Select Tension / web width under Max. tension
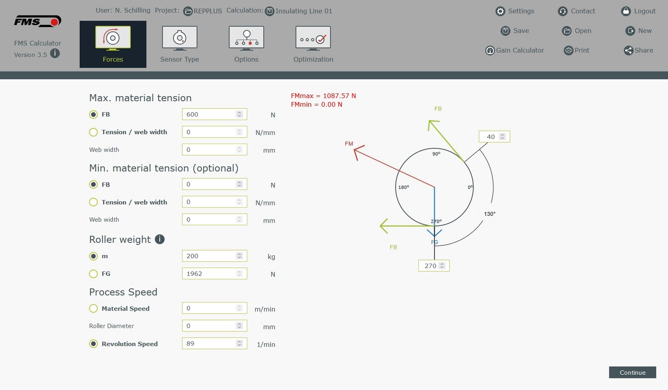This screenshot has width=668, height=390. 93,132
